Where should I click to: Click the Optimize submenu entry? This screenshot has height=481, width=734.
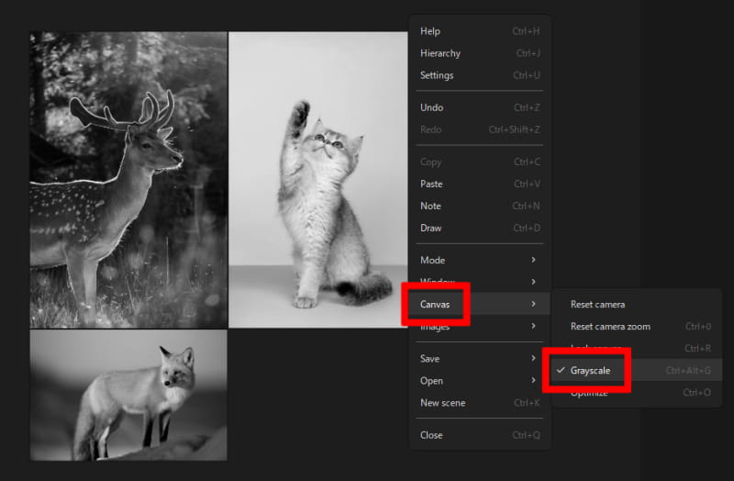click(x=589, y=394)
